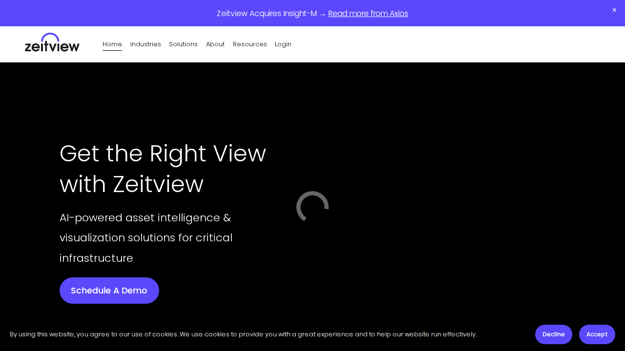Click the Zeitview Acquires Insight-M announcement text
This screenshot has height=351, width=625.
[267, 14]
